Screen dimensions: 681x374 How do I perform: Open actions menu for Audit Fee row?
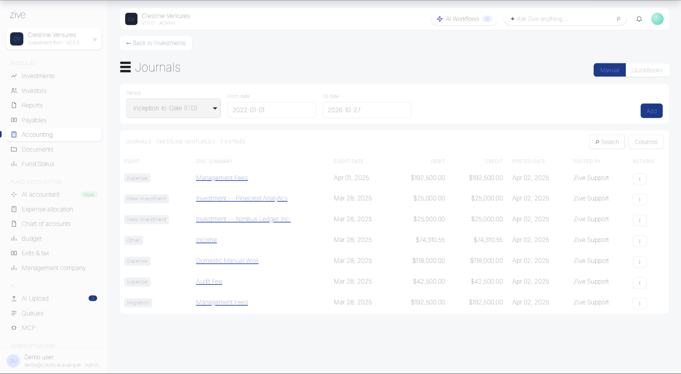tap(640, 283)
